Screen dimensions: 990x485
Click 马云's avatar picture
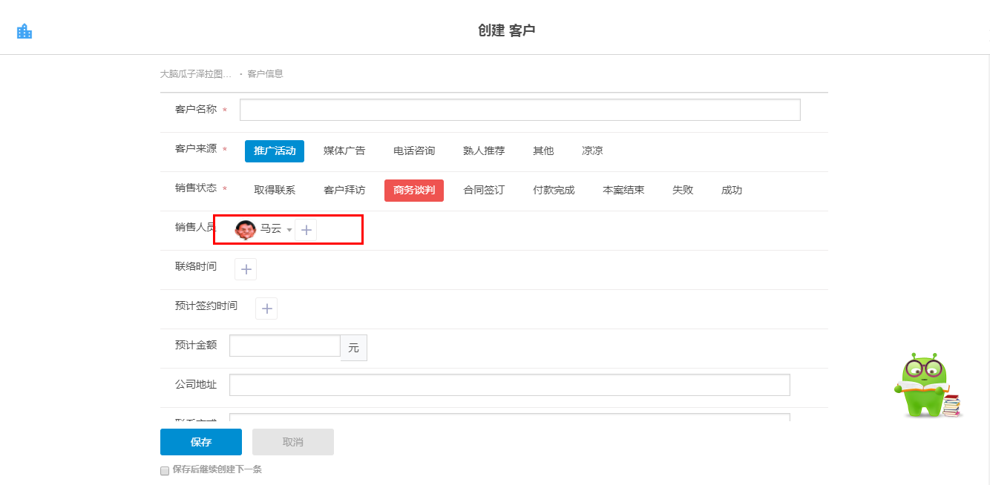point(246,230)
